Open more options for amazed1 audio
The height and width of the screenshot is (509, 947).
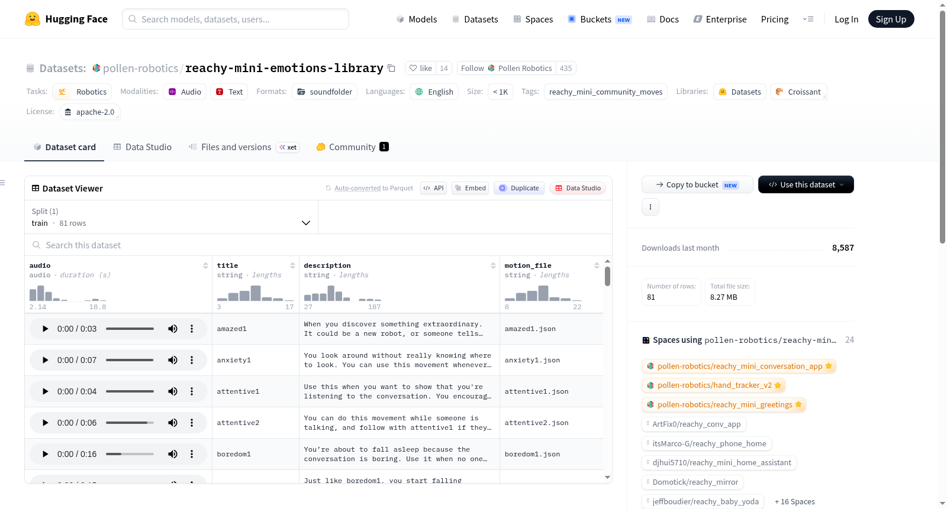click(192, 329)
